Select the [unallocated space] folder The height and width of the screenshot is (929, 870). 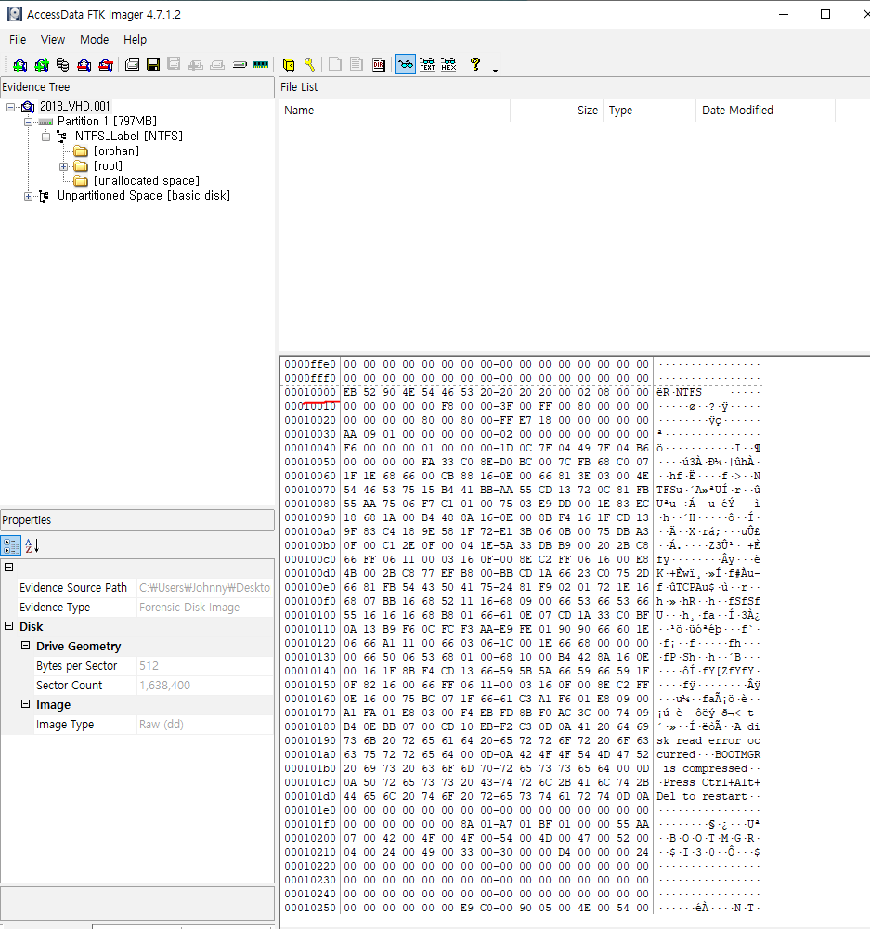click(147, 181)
